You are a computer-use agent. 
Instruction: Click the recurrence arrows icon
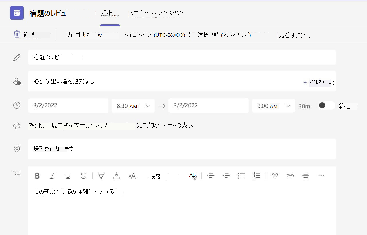pos(17,126)
